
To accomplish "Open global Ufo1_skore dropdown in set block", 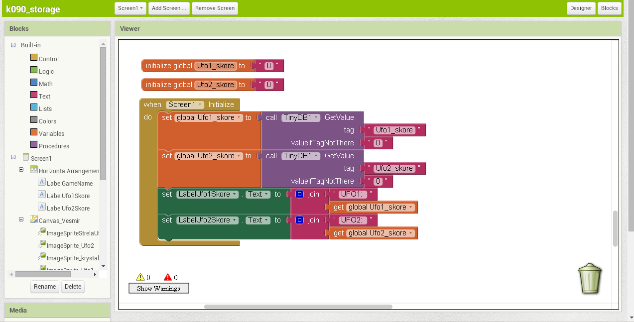I will pyautogui.click(x=209, y=117).
